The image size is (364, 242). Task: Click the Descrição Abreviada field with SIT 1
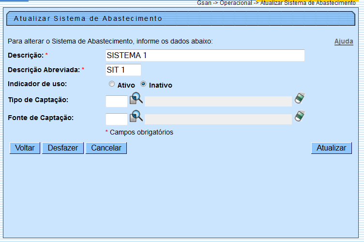point(123,70)
